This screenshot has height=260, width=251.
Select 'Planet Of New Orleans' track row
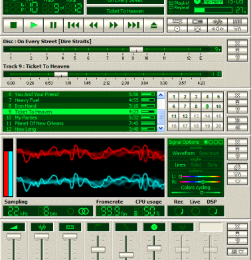click(80, 123)
